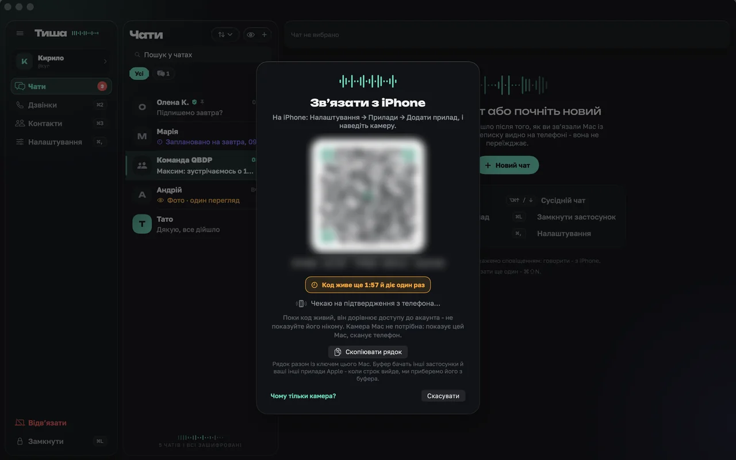Image resolution: width=736 pixels, height=460 pixels.
Task: Click the Дзвінки phone handset icon
Action: click(20, 105)
